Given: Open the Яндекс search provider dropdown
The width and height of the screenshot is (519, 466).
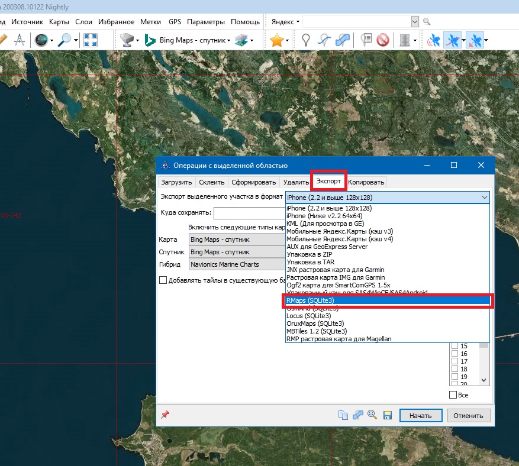Looking at the screenshot, I should pos(285,22).
